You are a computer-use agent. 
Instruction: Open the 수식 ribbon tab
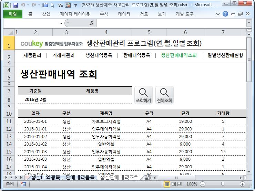[x=104, y=14]
